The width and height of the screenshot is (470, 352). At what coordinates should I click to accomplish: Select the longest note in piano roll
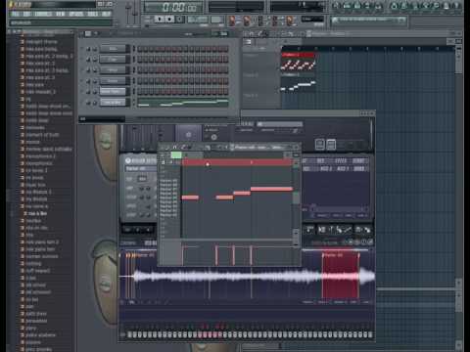(271, 189)
